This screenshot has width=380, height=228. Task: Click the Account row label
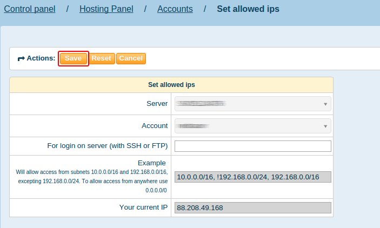coord(154,126)
